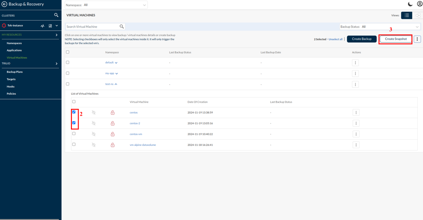
Task: Click the Unselect all link
Action: (x=335, y=39)
